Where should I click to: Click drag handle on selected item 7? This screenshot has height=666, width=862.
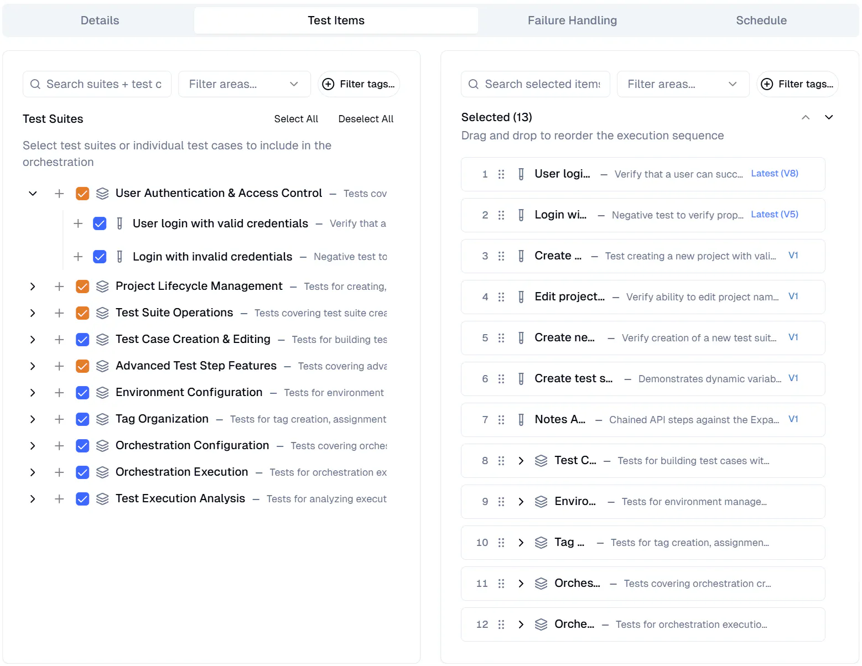[501, 420]
